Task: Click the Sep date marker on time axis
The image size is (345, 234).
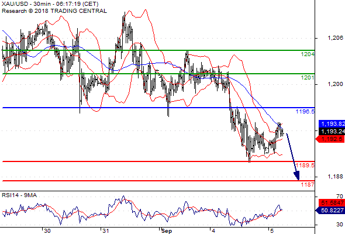Action: pyautogui.click(x=166, y=230)
